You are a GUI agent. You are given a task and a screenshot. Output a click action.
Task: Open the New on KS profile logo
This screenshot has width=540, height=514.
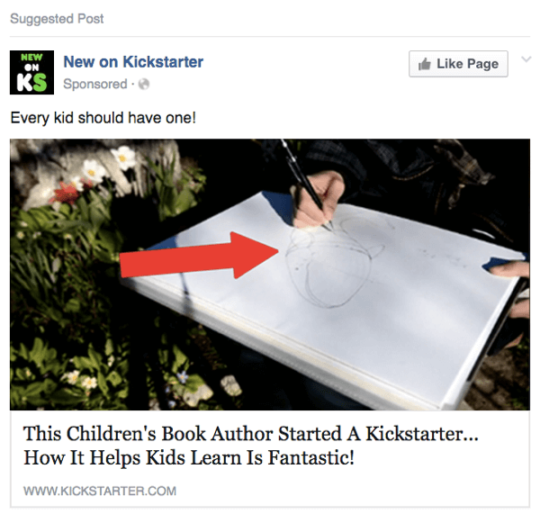[x=31, y=72]
